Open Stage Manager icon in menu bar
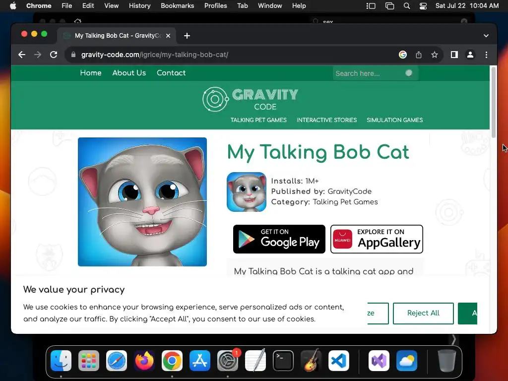Screen dimensions: 508x381 pyautogui.click(x=371, y=6)
